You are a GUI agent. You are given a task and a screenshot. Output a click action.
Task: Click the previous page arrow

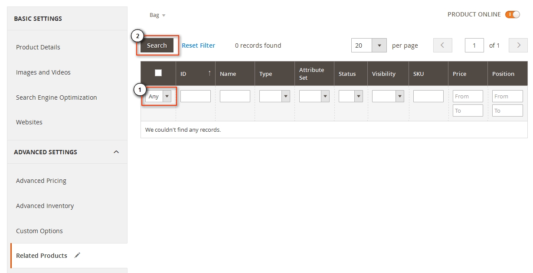pos(442,45)
